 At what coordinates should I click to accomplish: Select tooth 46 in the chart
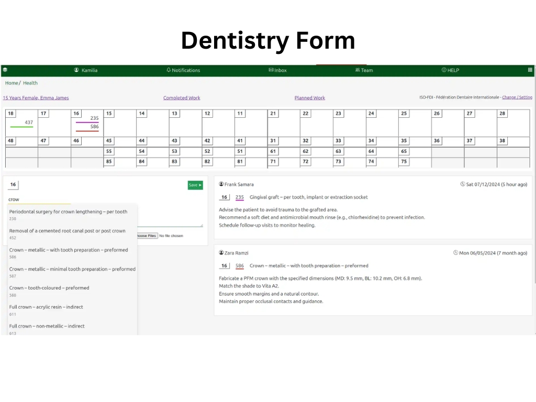point(76,140)
